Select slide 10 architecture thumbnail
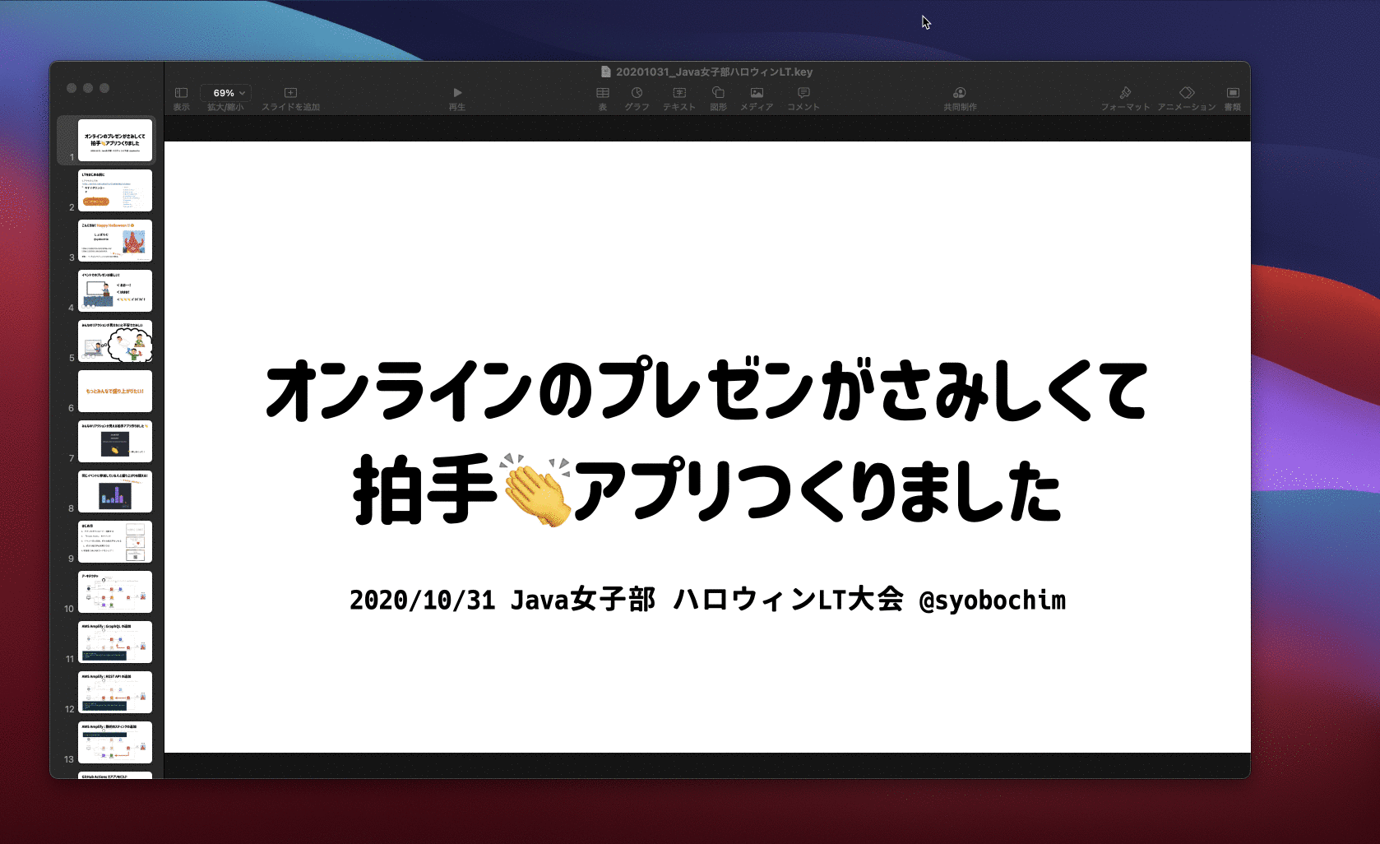 tap(115, 591)
